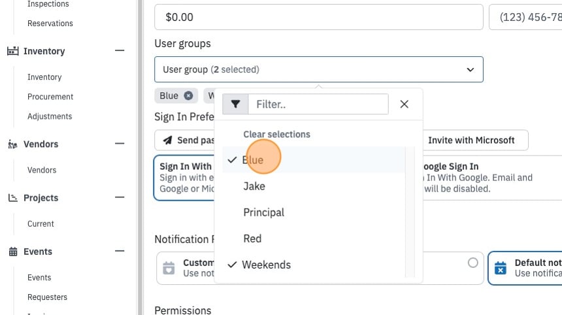Open the User group dropdown
The image size is (562, 315).
click(x=319, y=69)
